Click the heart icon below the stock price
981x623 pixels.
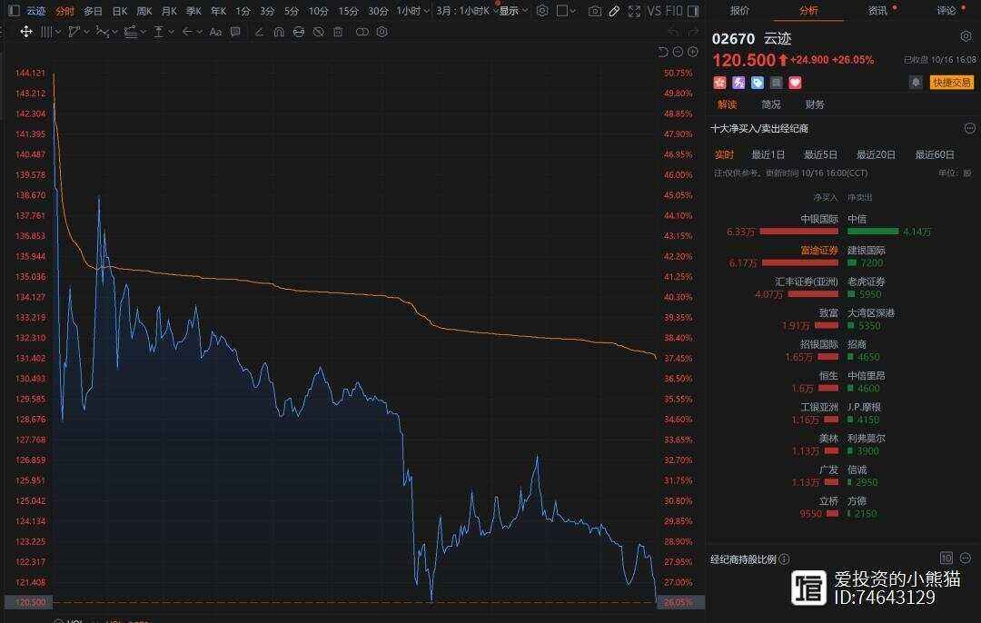pos(796,83)
